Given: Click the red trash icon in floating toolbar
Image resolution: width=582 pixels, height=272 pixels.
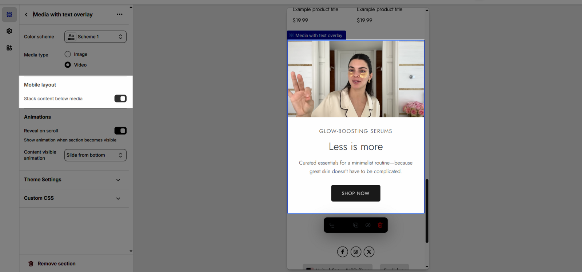Looking at the screenshot, I should 380,225.
